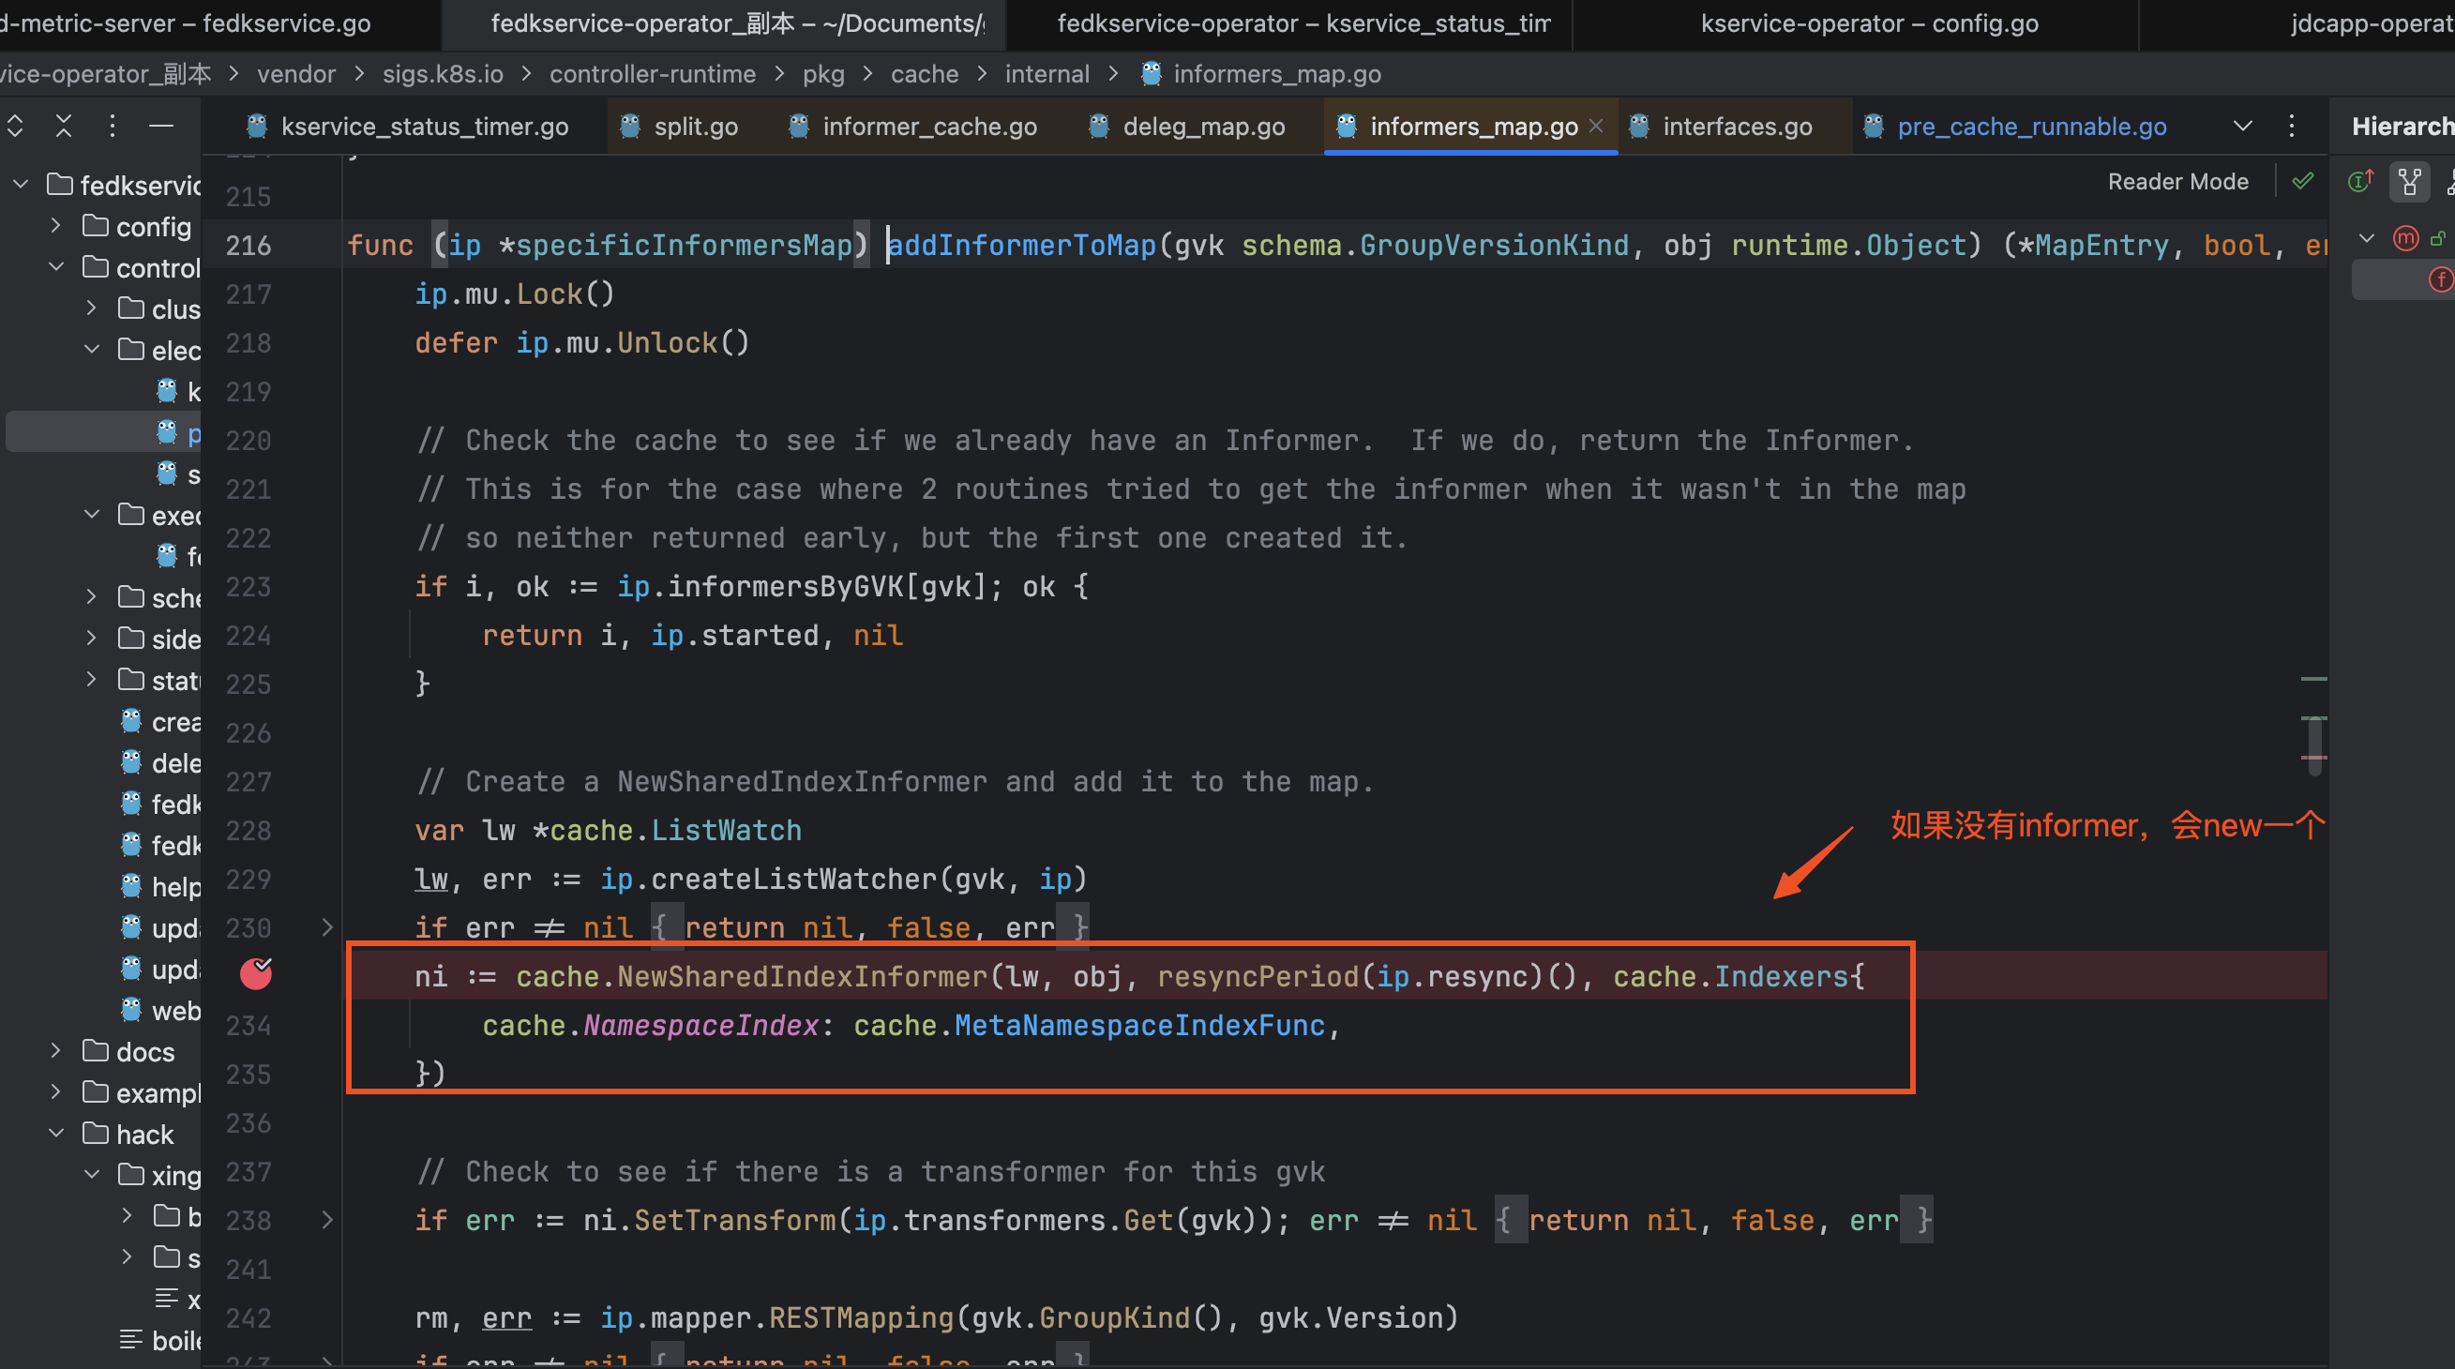Viewport: 2455px width, 1369px height.
Task: Toggle Reader Mode in the editor
Action: point(2177,181)
